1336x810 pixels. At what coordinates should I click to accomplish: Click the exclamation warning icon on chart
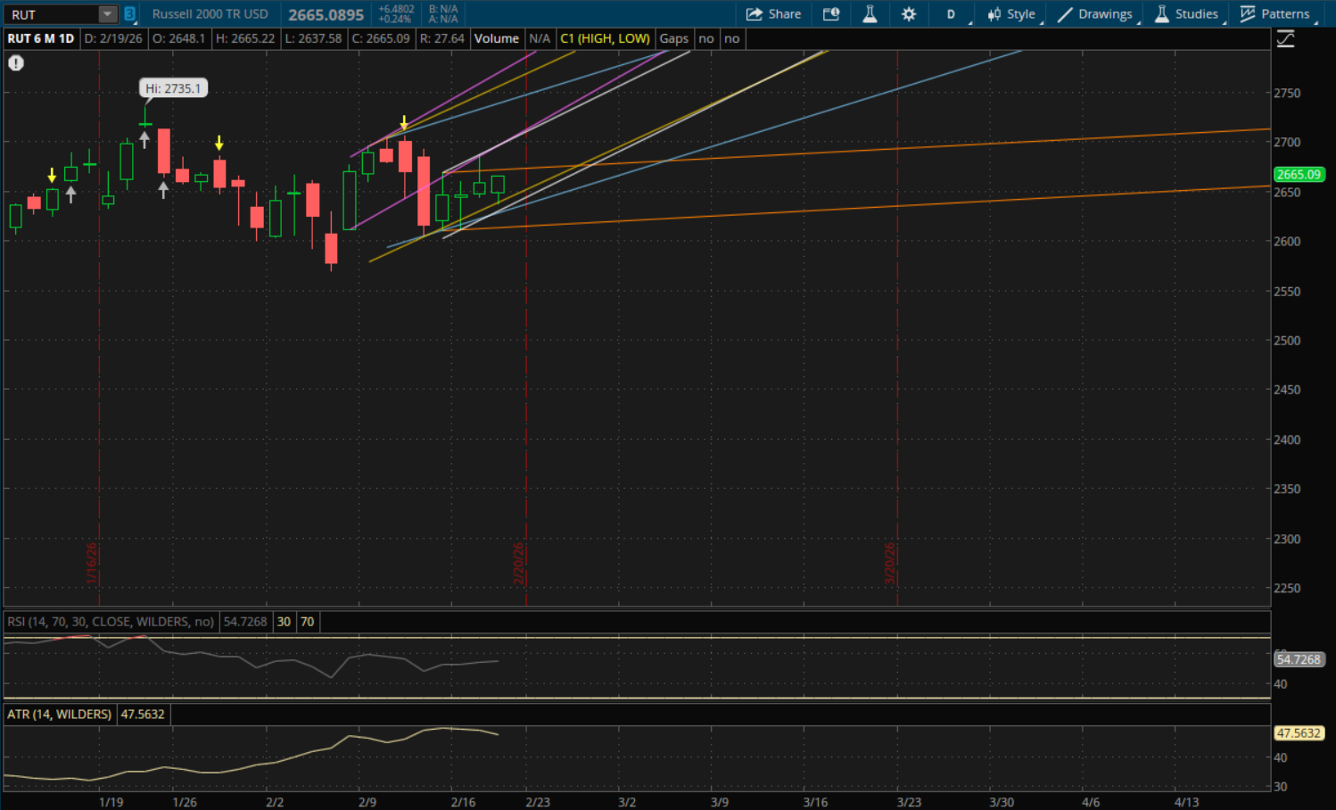coord(16,63)
